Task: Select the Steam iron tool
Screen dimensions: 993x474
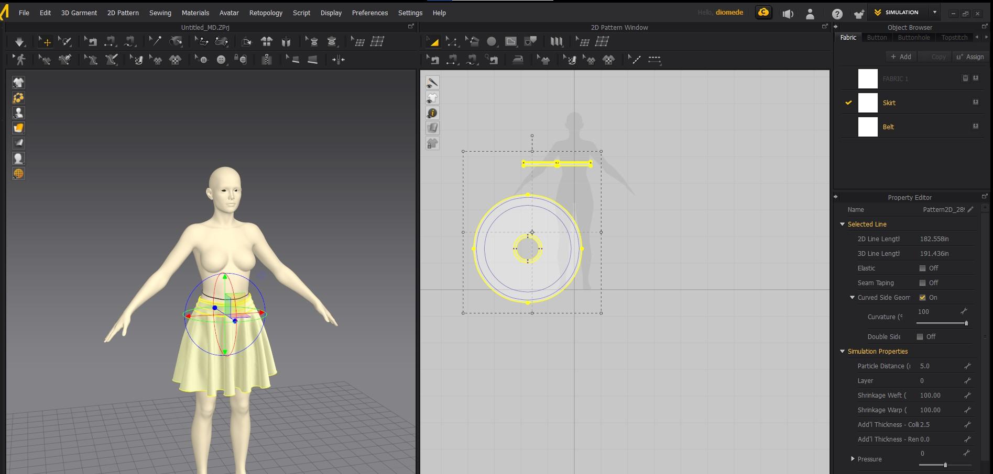Action: point(518,60)
